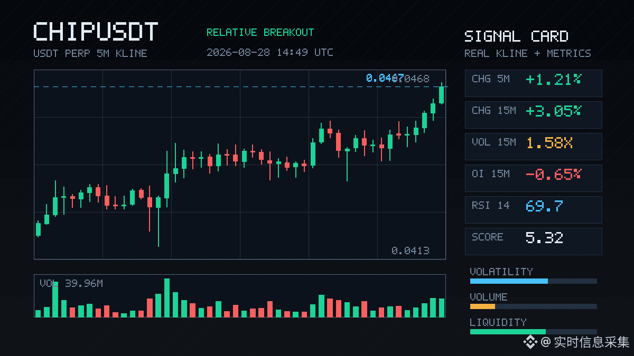The width and height of the screenshot is (634, 356).
Task: Select the VOL 15M 1.58X metric card
Action: pos(533,147)
